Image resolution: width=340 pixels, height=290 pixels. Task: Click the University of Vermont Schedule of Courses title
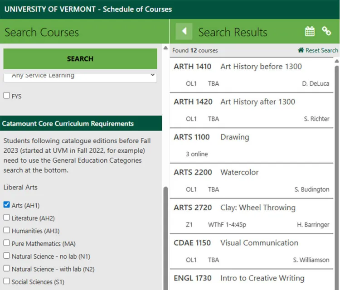click(x=88, y=10)
